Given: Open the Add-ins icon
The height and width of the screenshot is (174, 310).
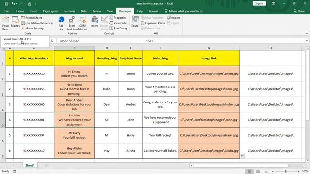Looking at the screenshot, I should 62,24.
